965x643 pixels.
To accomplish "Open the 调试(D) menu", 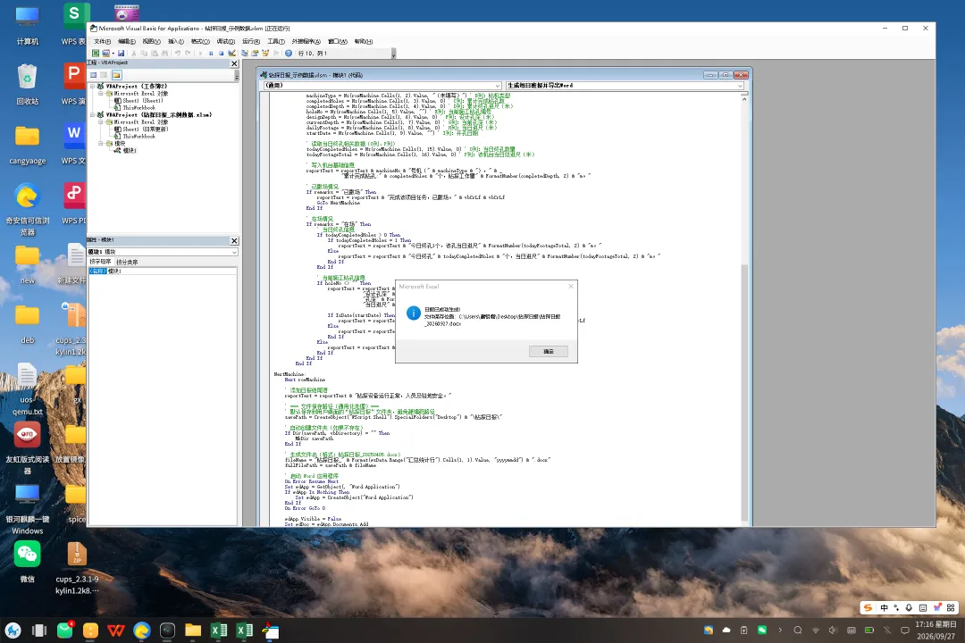I will coord(226,41).
